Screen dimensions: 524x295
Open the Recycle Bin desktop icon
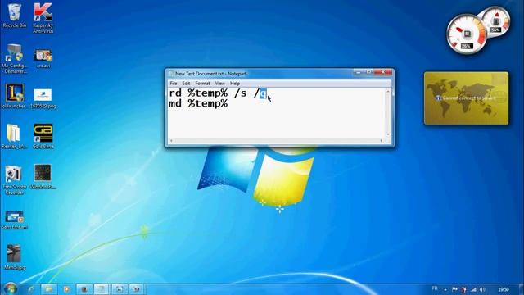(x=14, y=16)
